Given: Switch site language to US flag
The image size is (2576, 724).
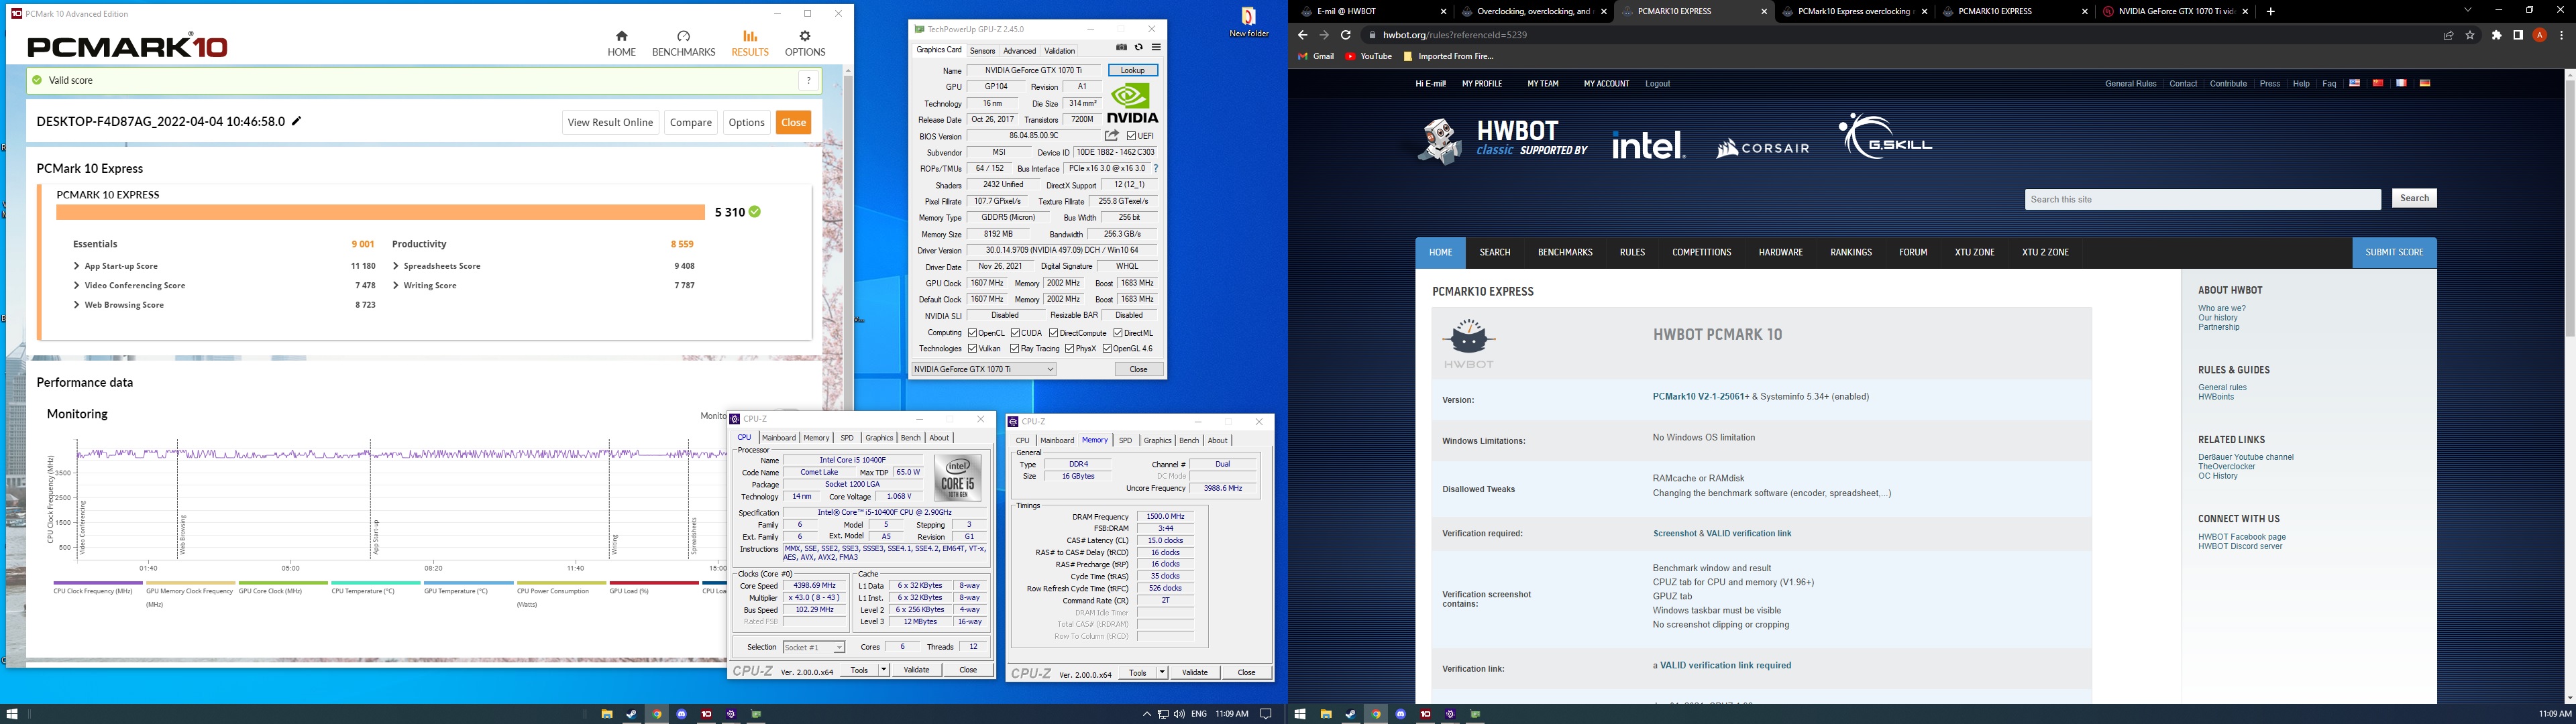Looking at the screenshot, I should tap(2354, 83).
